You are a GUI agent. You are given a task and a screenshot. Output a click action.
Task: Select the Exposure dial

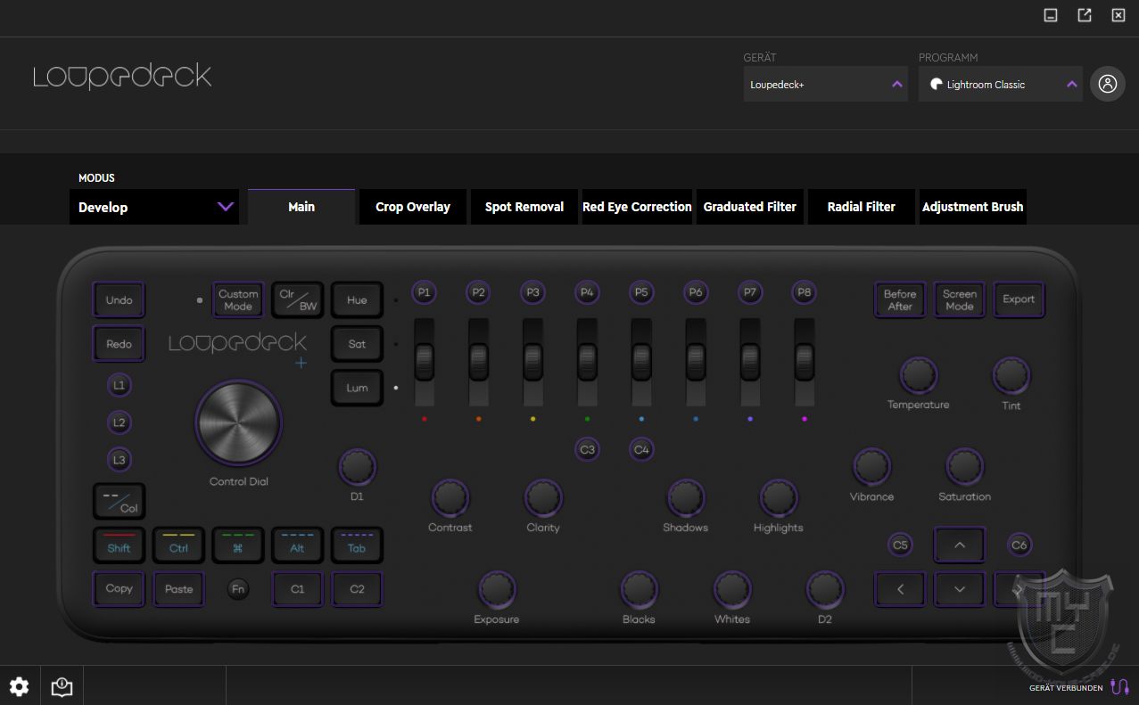tap(497, 589)
